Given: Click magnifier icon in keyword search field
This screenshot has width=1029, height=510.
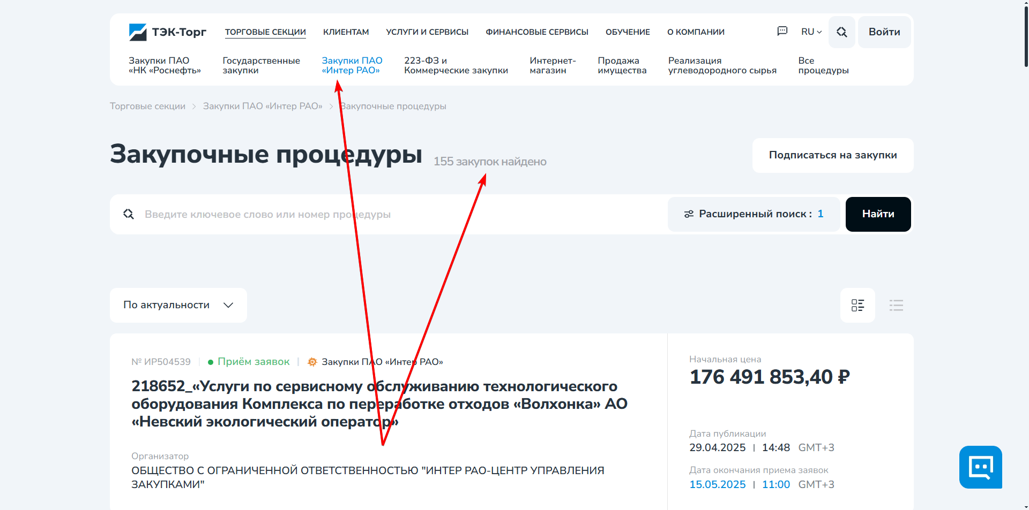Looking at the screenshot, I should (x=129, y=214).
